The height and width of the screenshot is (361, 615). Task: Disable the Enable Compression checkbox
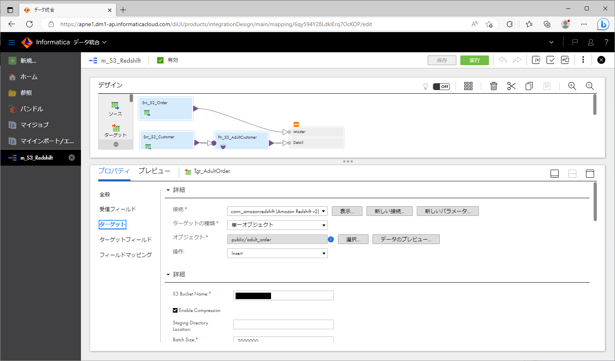(x=175, y=310)
